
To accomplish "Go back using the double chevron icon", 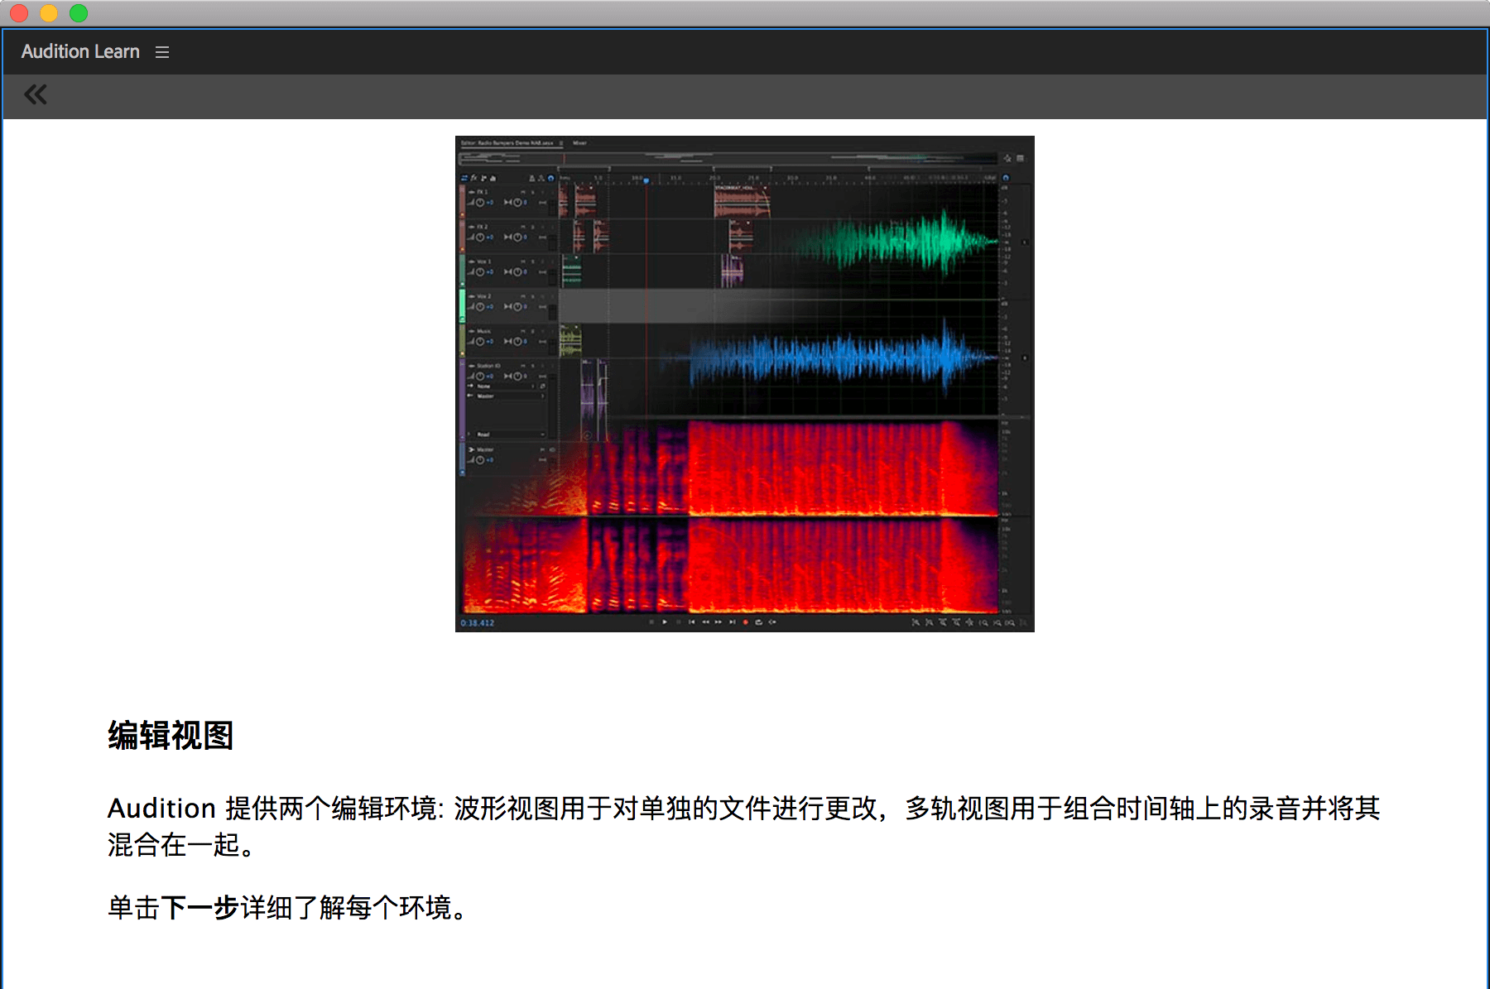I will pos(36,95).
